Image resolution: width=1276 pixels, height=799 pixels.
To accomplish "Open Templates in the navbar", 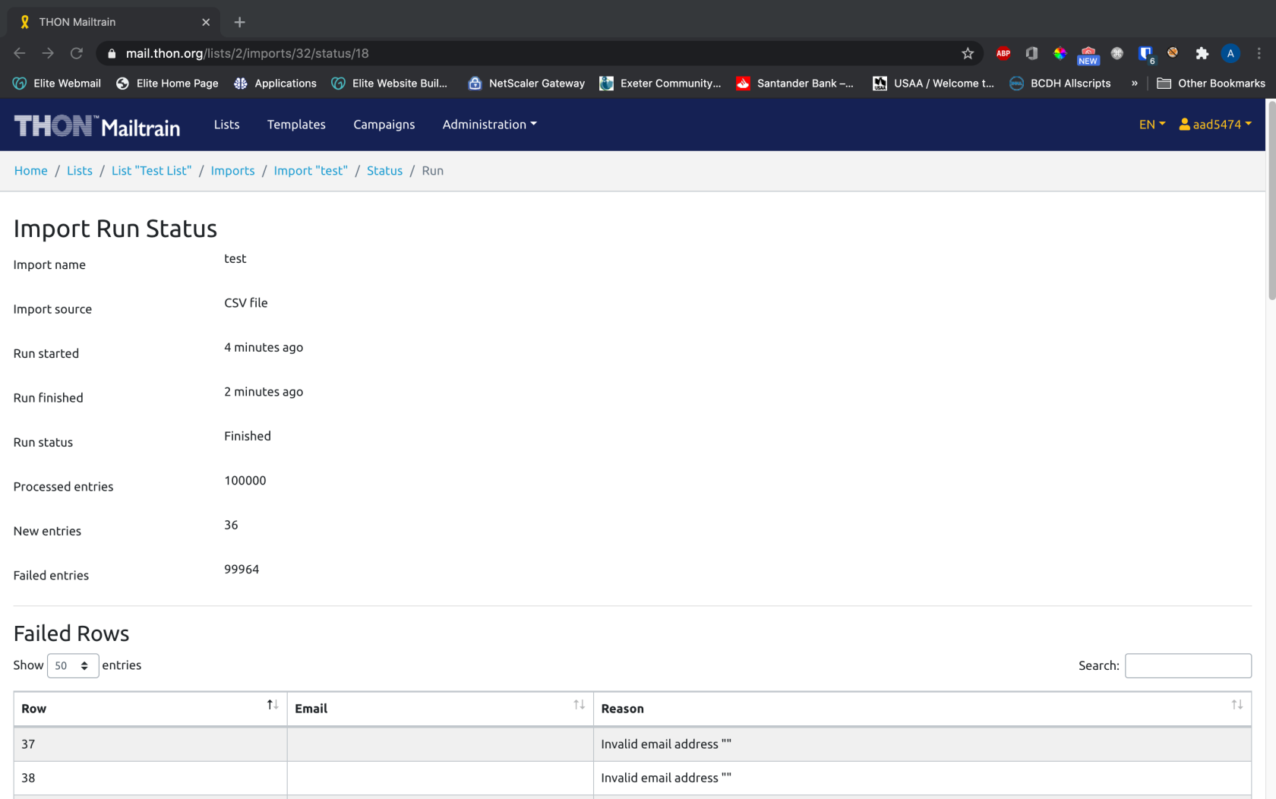I will 296,125.
